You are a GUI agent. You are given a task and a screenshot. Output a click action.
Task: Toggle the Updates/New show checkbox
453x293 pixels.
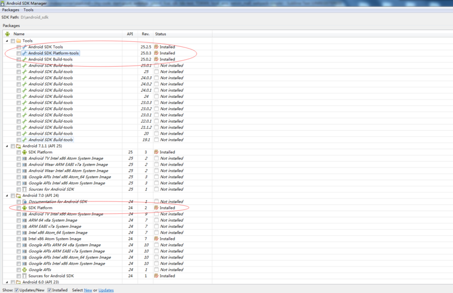coord(17,290)
